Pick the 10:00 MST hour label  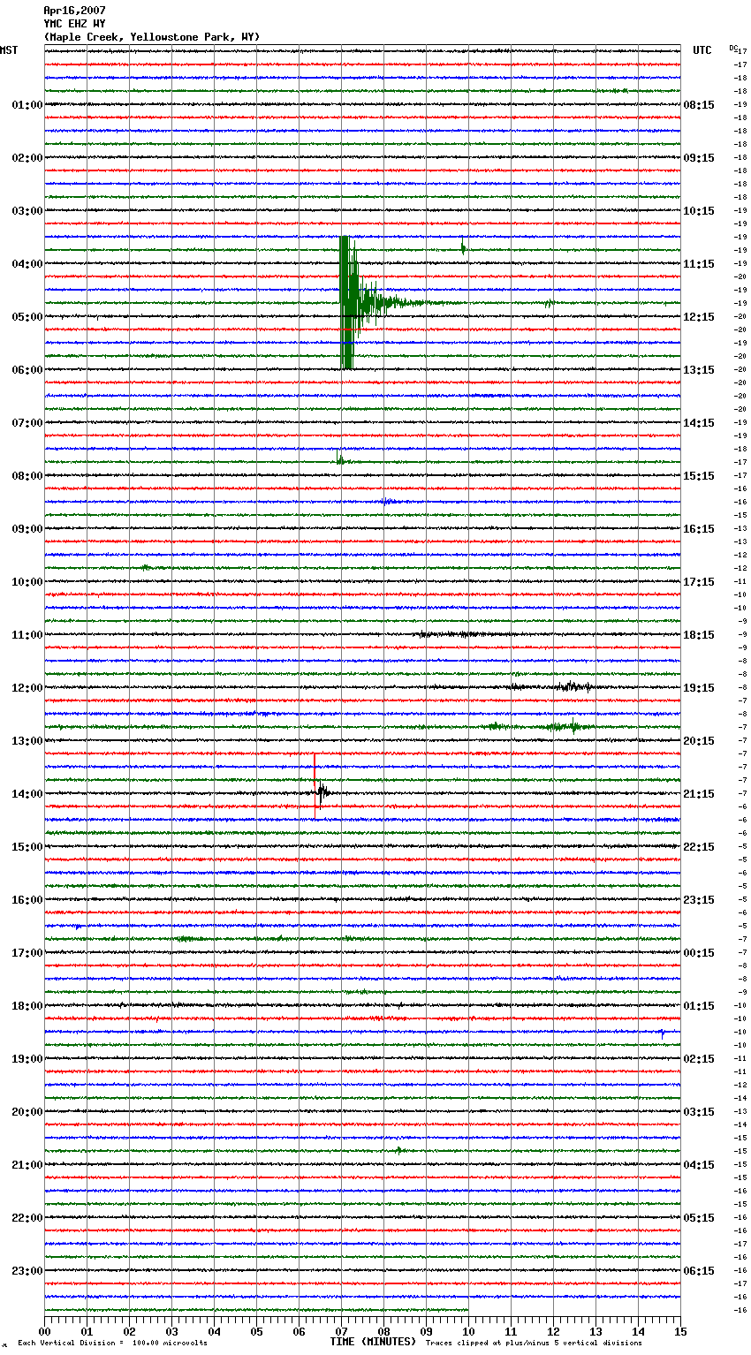(27, 582)
